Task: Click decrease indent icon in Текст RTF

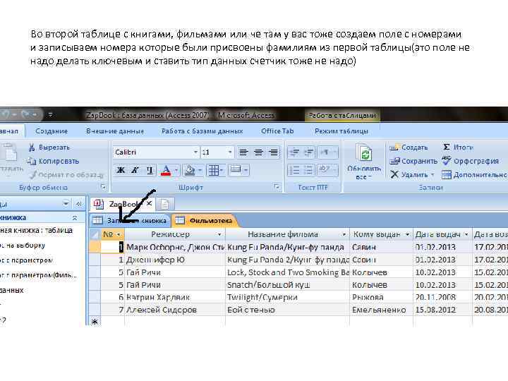Action: click(294, 152)
